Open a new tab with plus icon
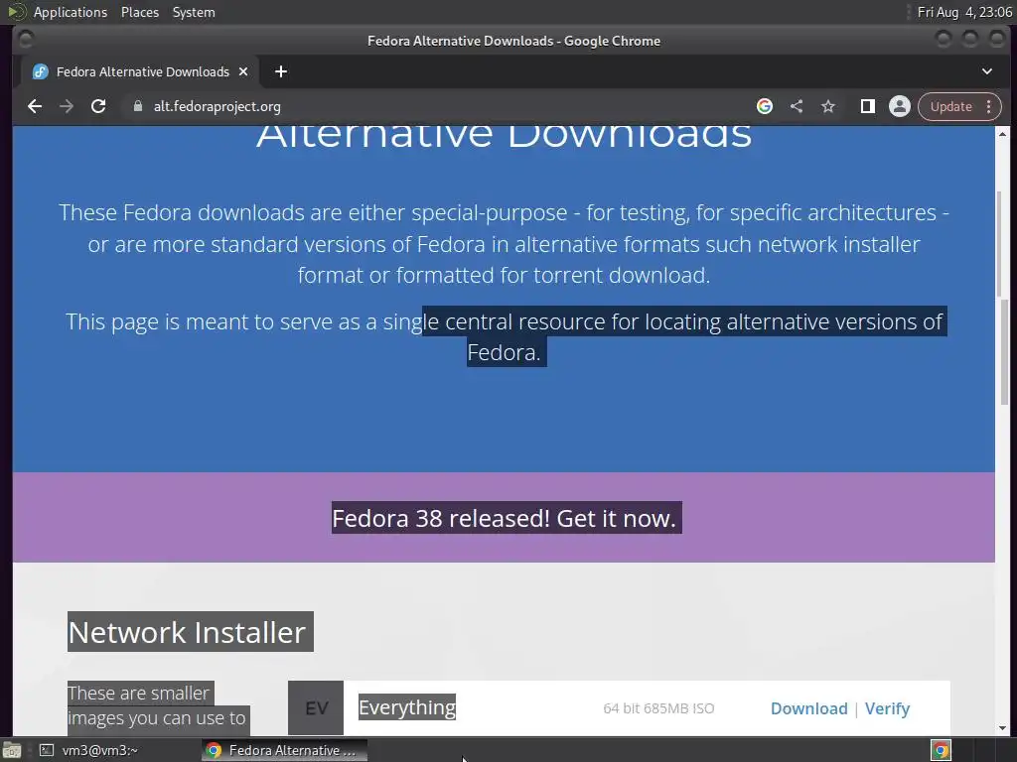This screenshot has height=762, width=1017. (281, 71)
